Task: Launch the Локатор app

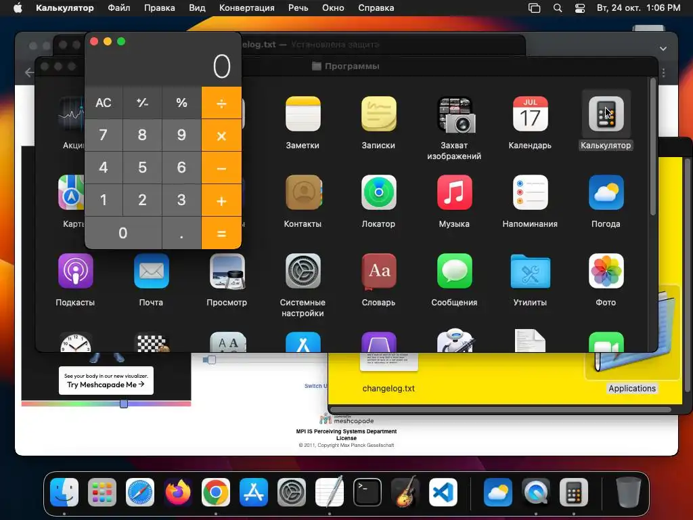Action: point(379,192)
